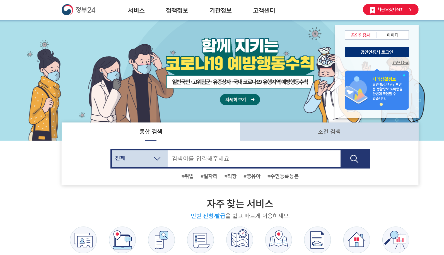444x255 pixels.
Task: Go to 정부24 home via logo
Action: click(x=79, y=10)
